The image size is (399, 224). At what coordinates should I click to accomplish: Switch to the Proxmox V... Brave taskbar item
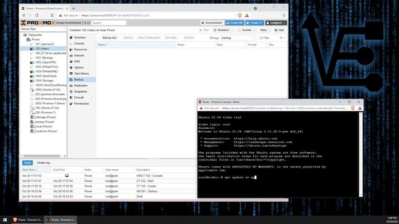27,220
